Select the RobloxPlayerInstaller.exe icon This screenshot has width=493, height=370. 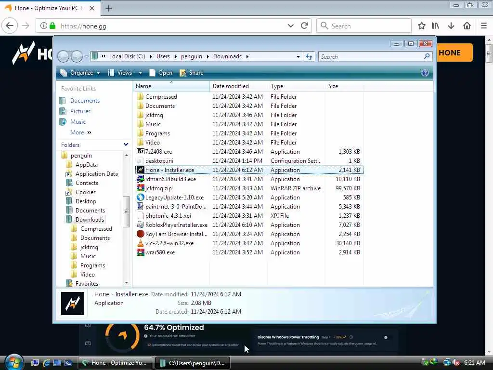(x=140, y=225)
